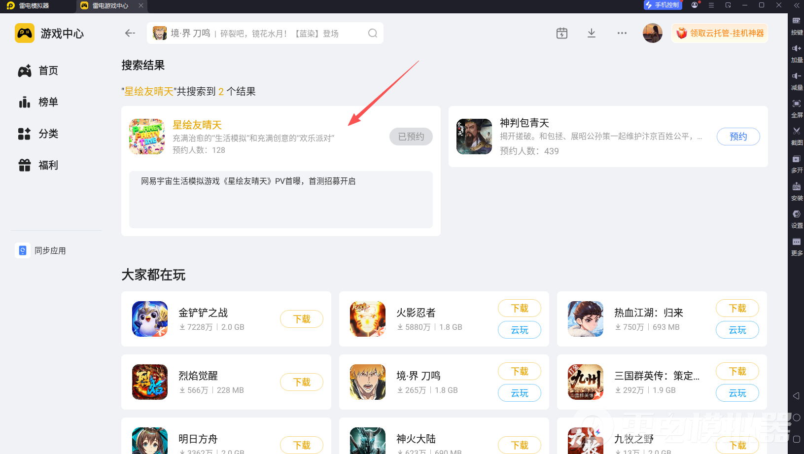Download 神火大陆
The width and height of the screenshot is (804, 454).
[x=520, y=445]
